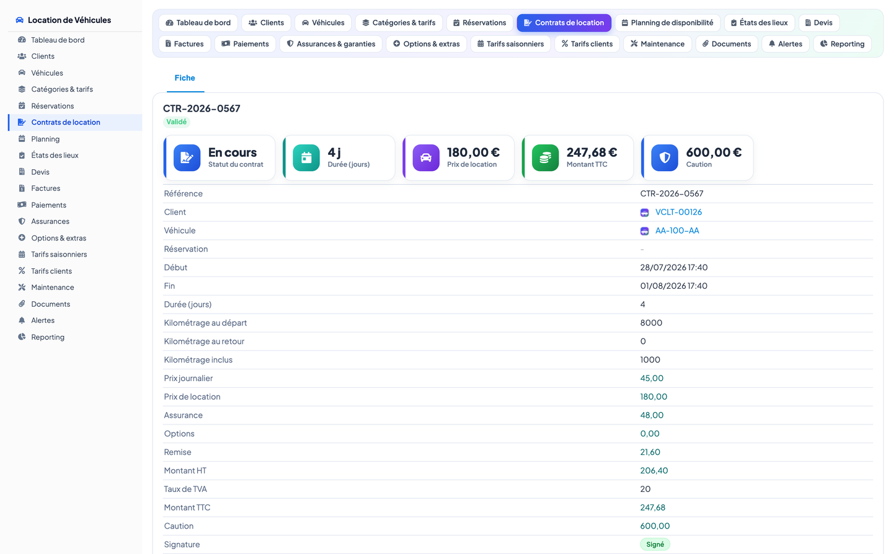This screenshot has height=554, width=896.
Task: Click the blue shield Caution icon
Action: click(x=665, y=158)
